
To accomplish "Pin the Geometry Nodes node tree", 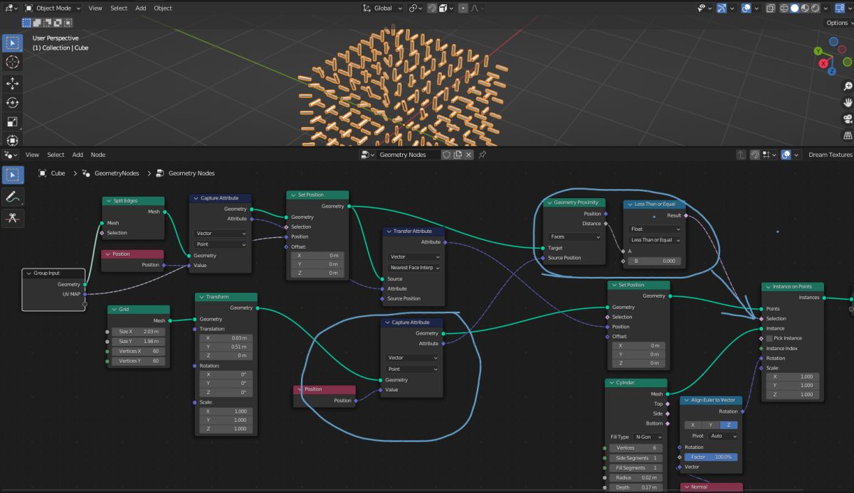I will tap(482, 154).
